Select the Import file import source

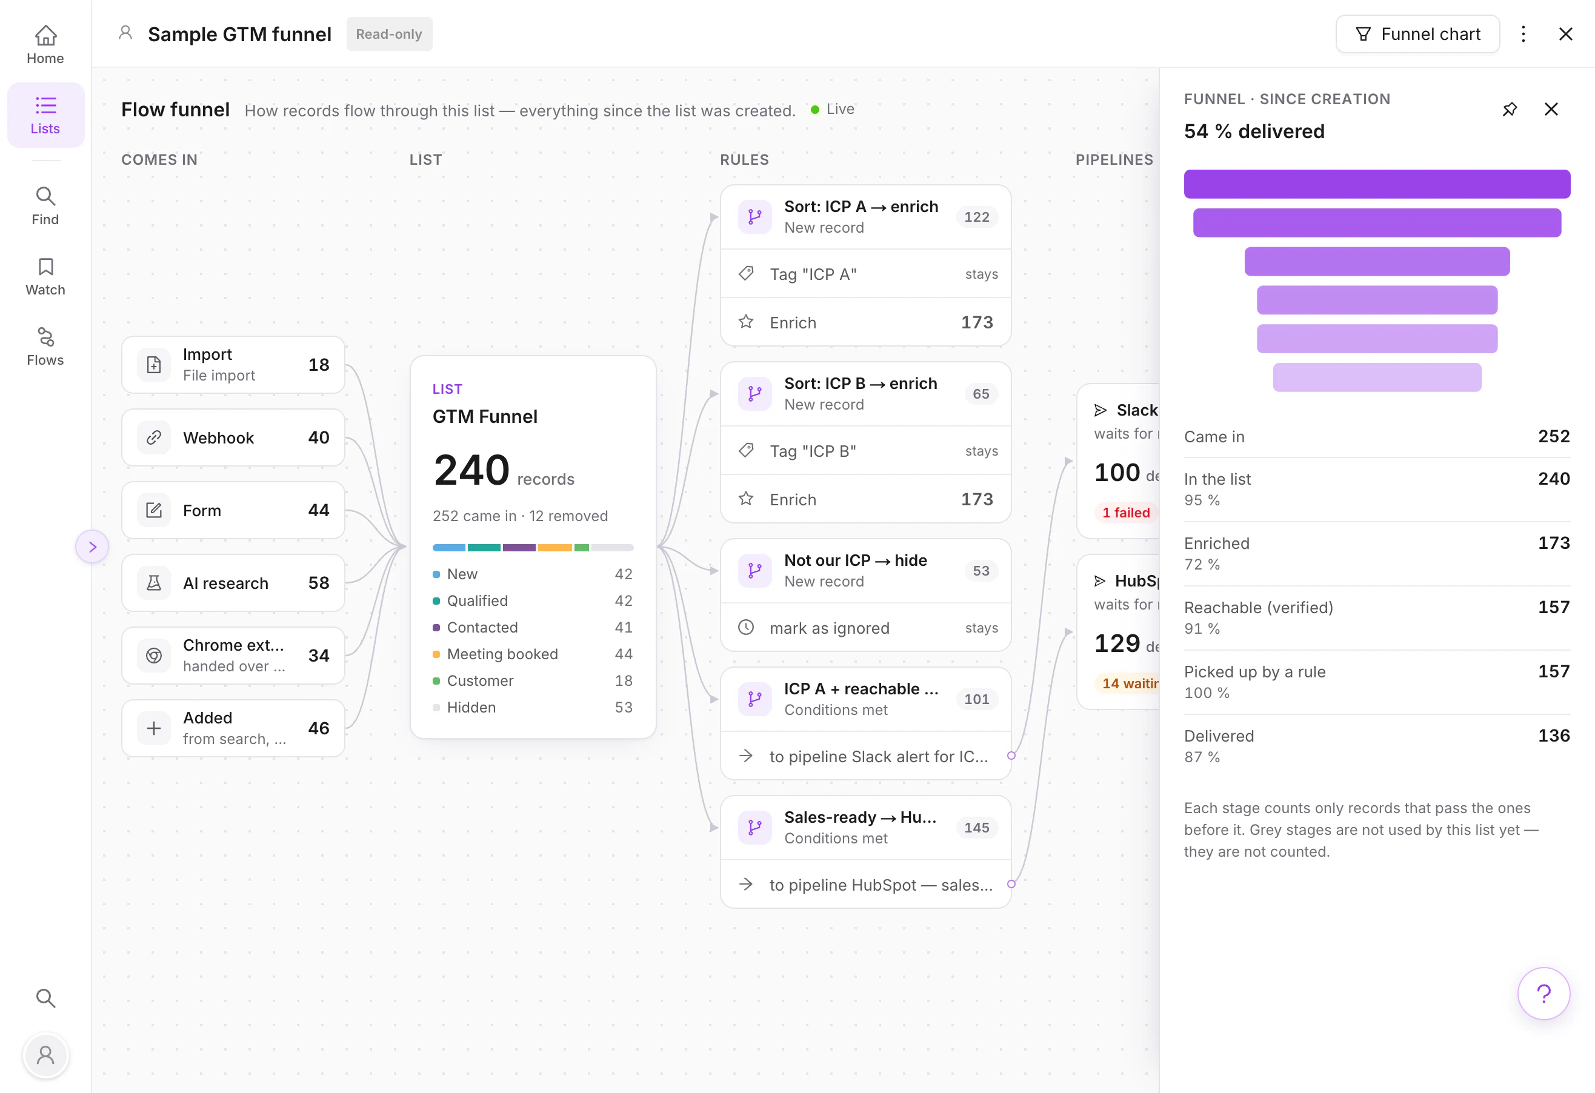[233, 365]
